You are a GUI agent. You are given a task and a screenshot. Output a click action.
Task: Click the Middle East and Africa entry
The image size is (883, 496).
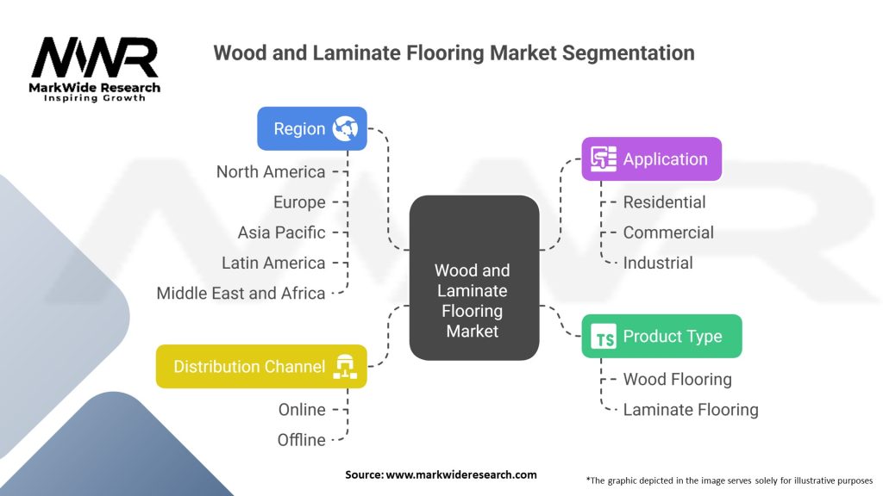241,293
